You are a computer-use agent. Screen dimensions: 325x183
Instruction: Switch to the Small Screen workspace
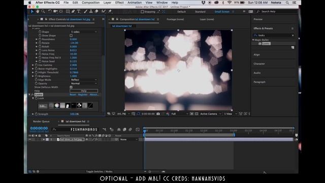tap(222, 12)
